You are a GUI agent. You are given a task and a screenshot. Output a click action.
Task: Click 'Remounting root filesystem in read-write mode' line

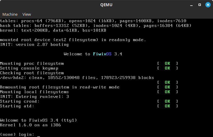click(x=60, y=87)
